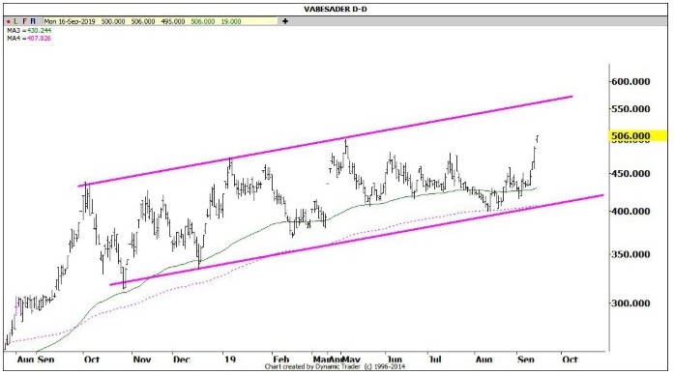Select the R button in chart header
The image size is (674, 374).
33,21
